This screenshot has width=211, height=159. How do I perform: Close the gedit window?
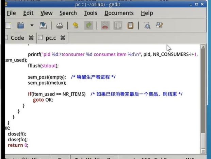[x=202, y=4]
